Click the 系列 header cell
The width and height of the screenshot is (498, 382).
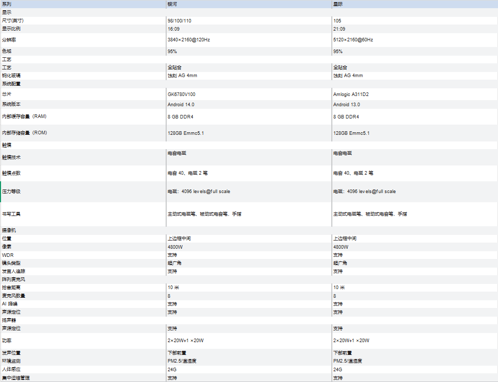(83, 4)
